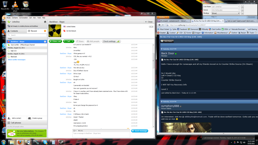
Task: Open the Call menu in Skype
Action: pos(30,18)
